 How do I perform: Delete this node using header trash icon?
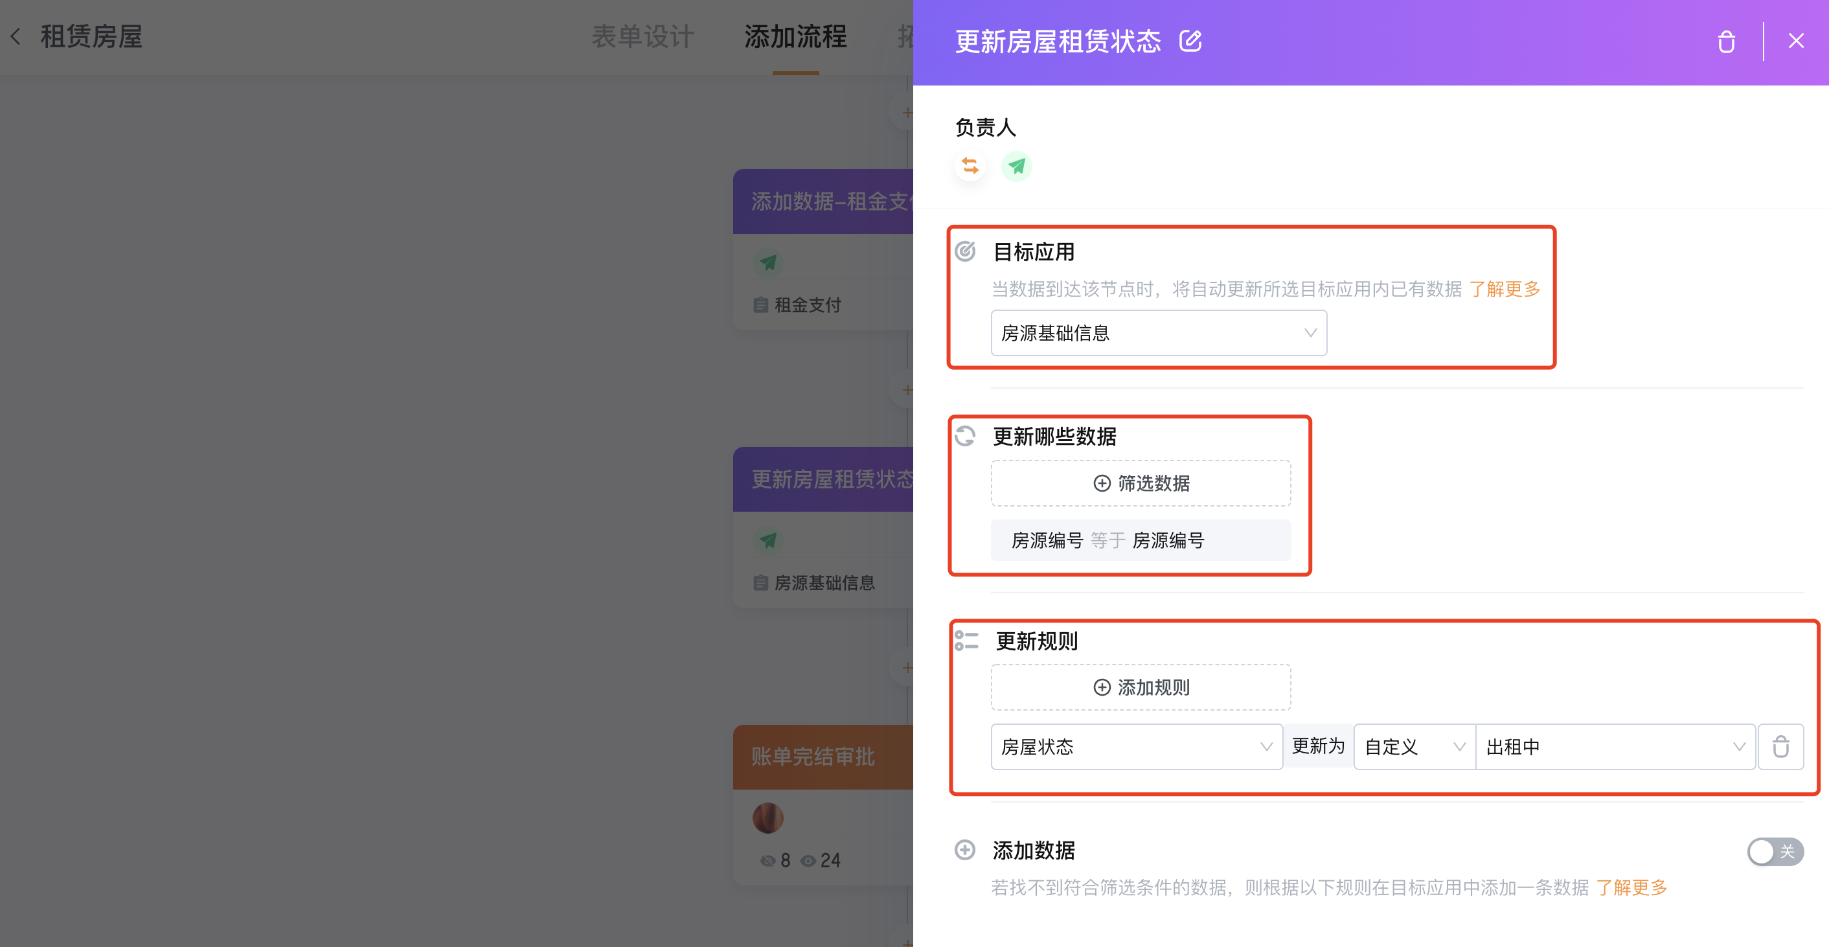click(x=1726, y=42)
